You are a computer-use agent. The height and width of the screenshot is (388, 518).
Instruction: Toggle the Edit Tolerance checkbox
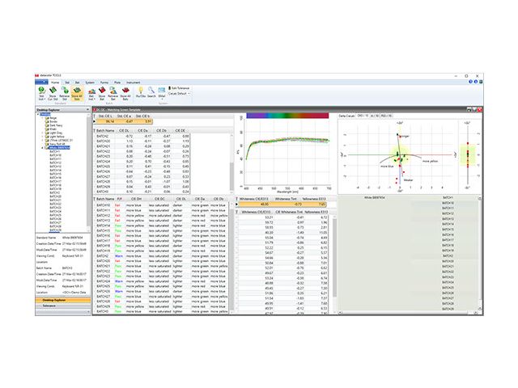coord(169,86)
